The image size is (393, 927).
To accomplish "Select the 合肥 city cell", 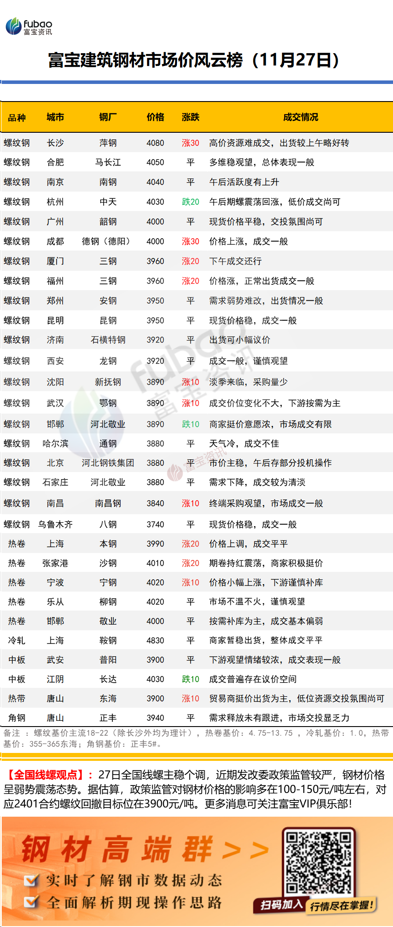I will click(x=55, y=162).
